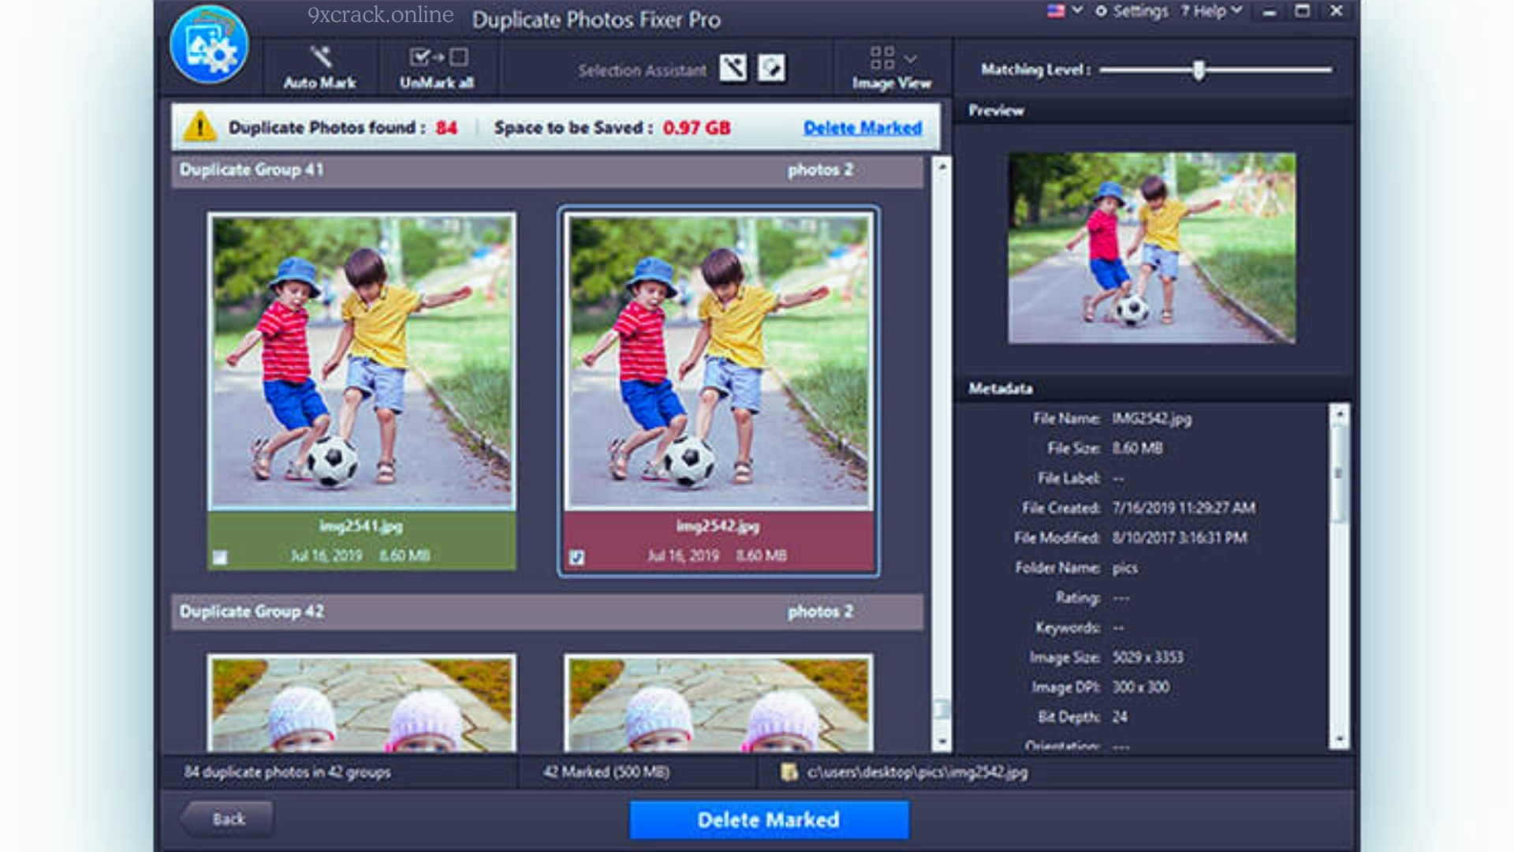Click the preview image in Preview panel
Viewport: 1514px width, 852px height.
(x=1151, y=248)
